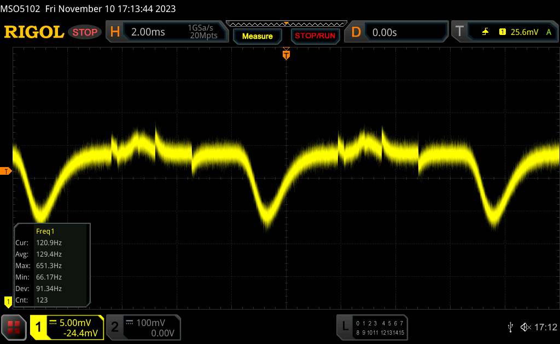Screen dimensions: 560x344
Task: Click the Dev 91.34Hz value
Action: [49, 288]
